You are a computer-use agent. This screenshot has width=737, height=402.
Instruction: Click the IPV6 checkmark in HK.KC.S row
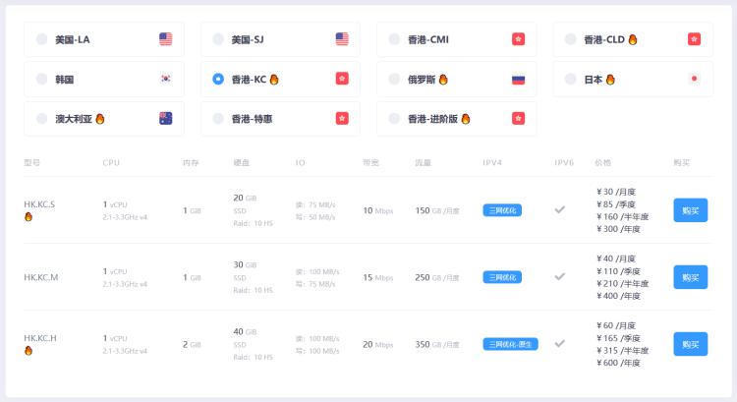coord(560,209)
